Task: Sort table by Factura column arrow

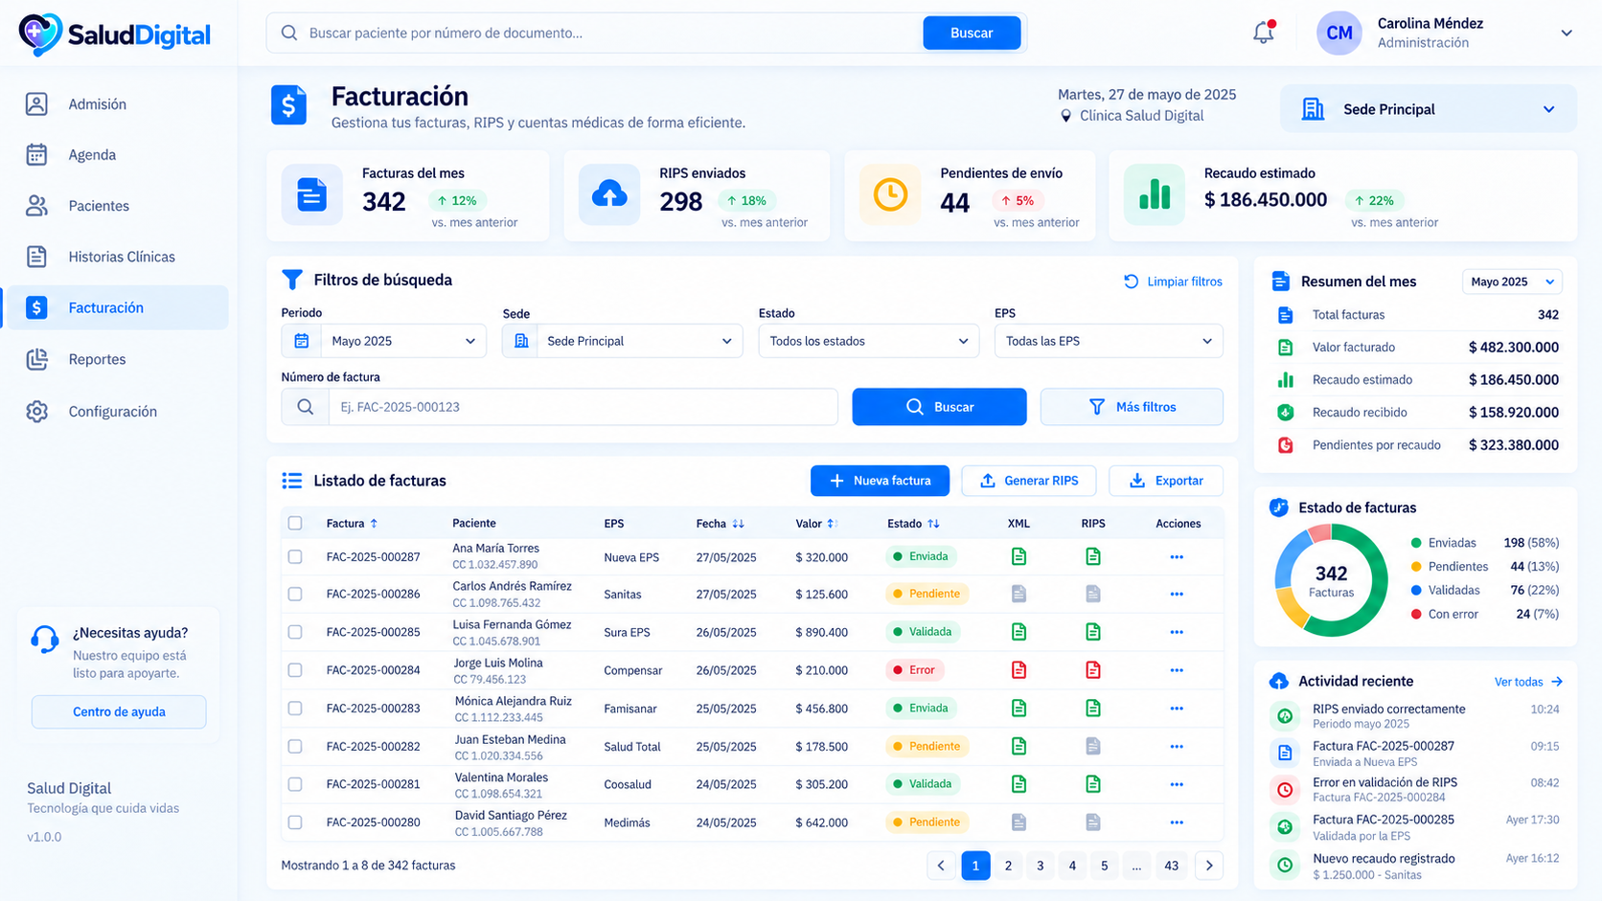Action: pos(374,524)
